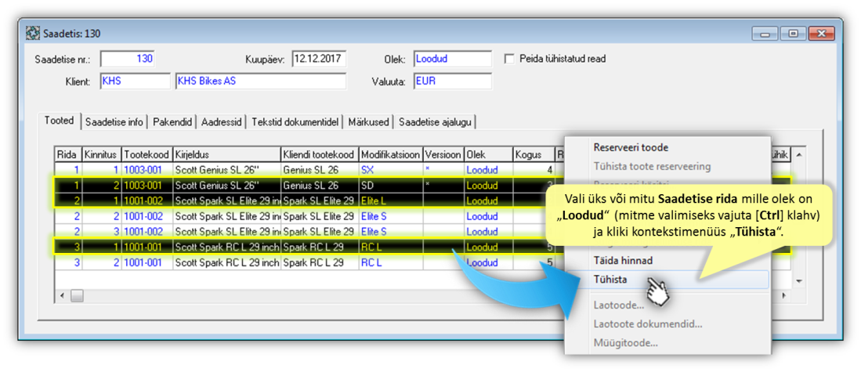Select Müügitoode... menu entry
This screenshot has height=372, width=861.
625,343
